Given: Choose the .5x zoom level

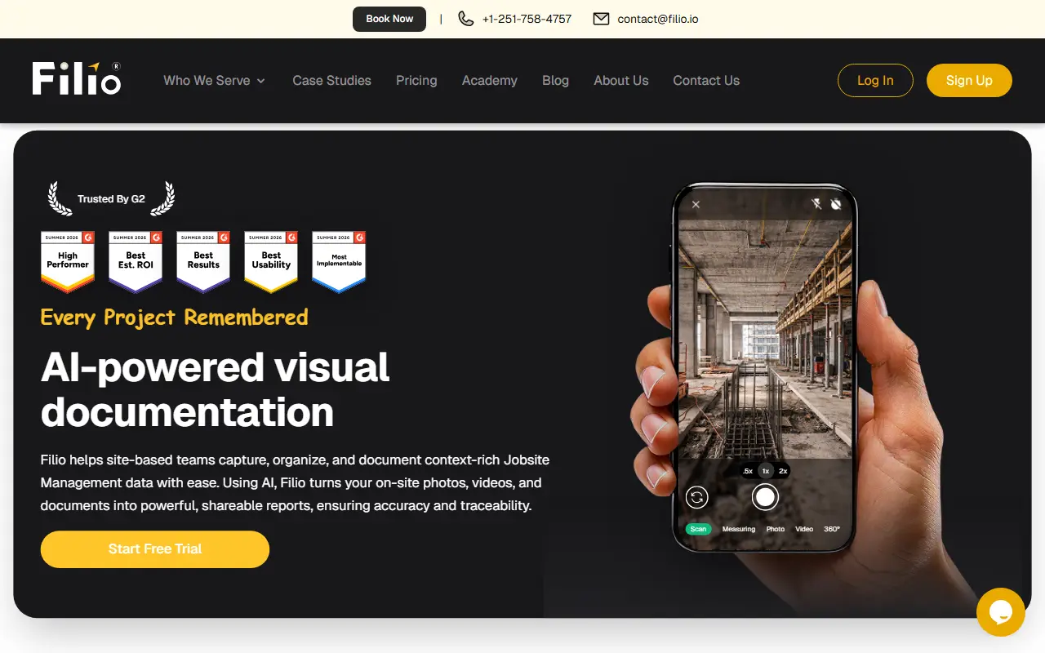Looking at the screenshot, I should pyautogui.click(x=748, y=471).
